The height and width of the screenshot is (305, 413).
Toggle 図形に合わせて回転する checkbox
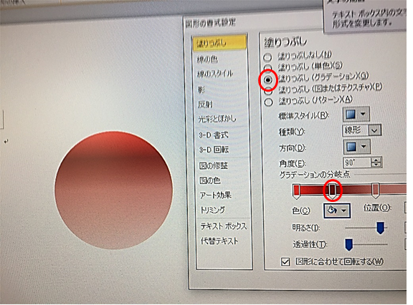pyautogui.click(x=285, y=262)
